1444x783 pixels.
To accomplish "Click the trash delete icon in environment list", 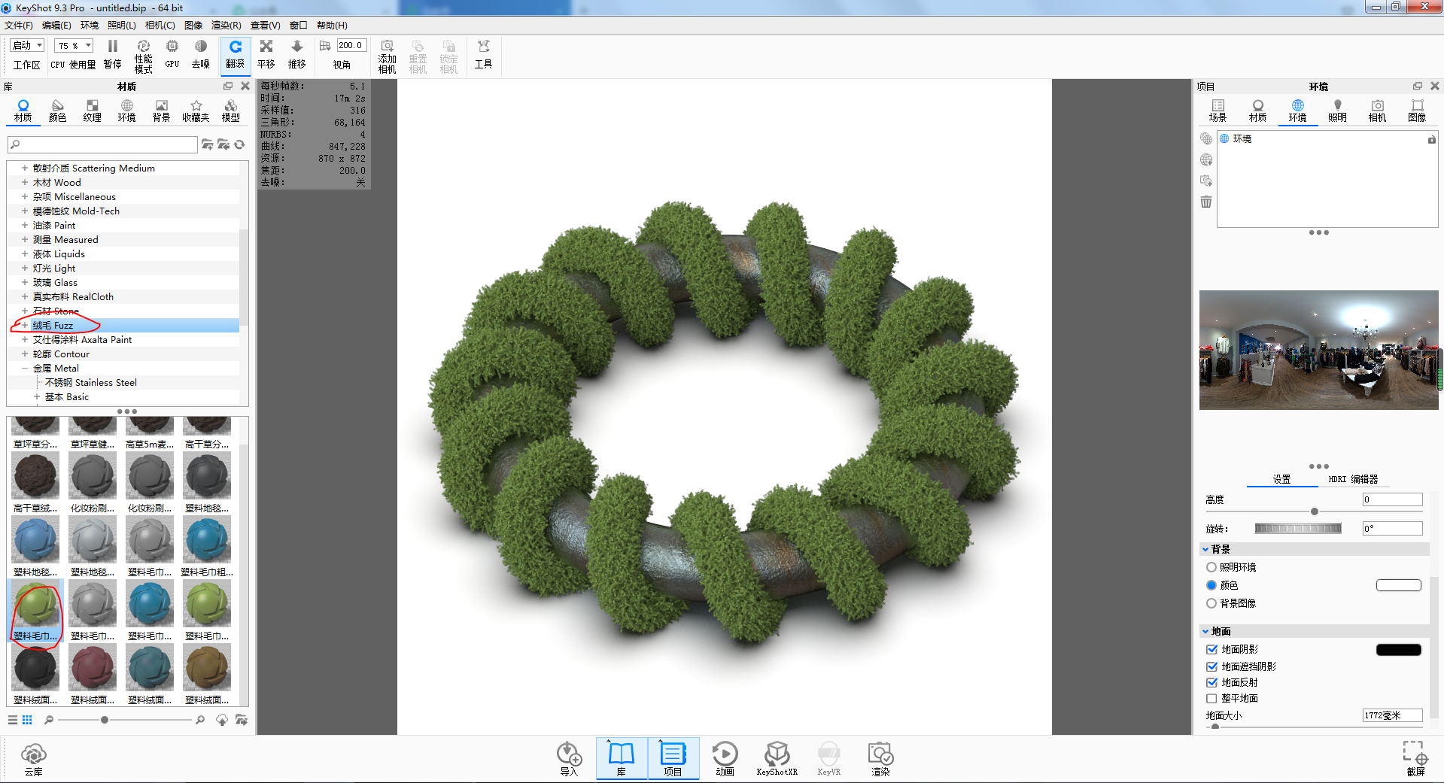I will click(1206, 202).
